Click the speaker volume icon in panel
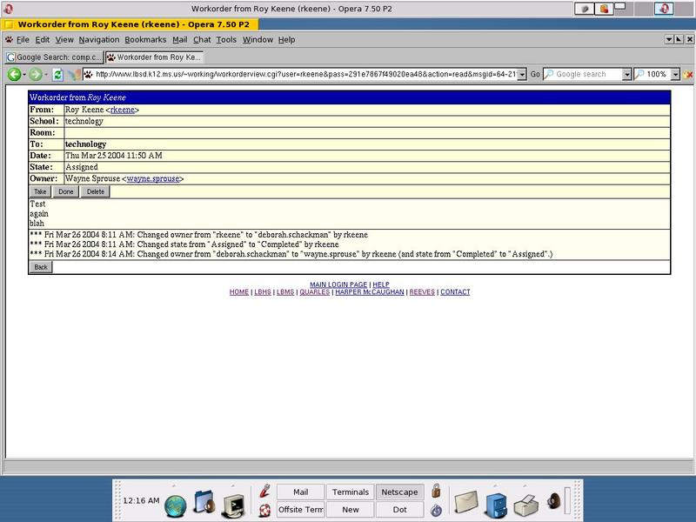696x522 pixels. point(553,501)
